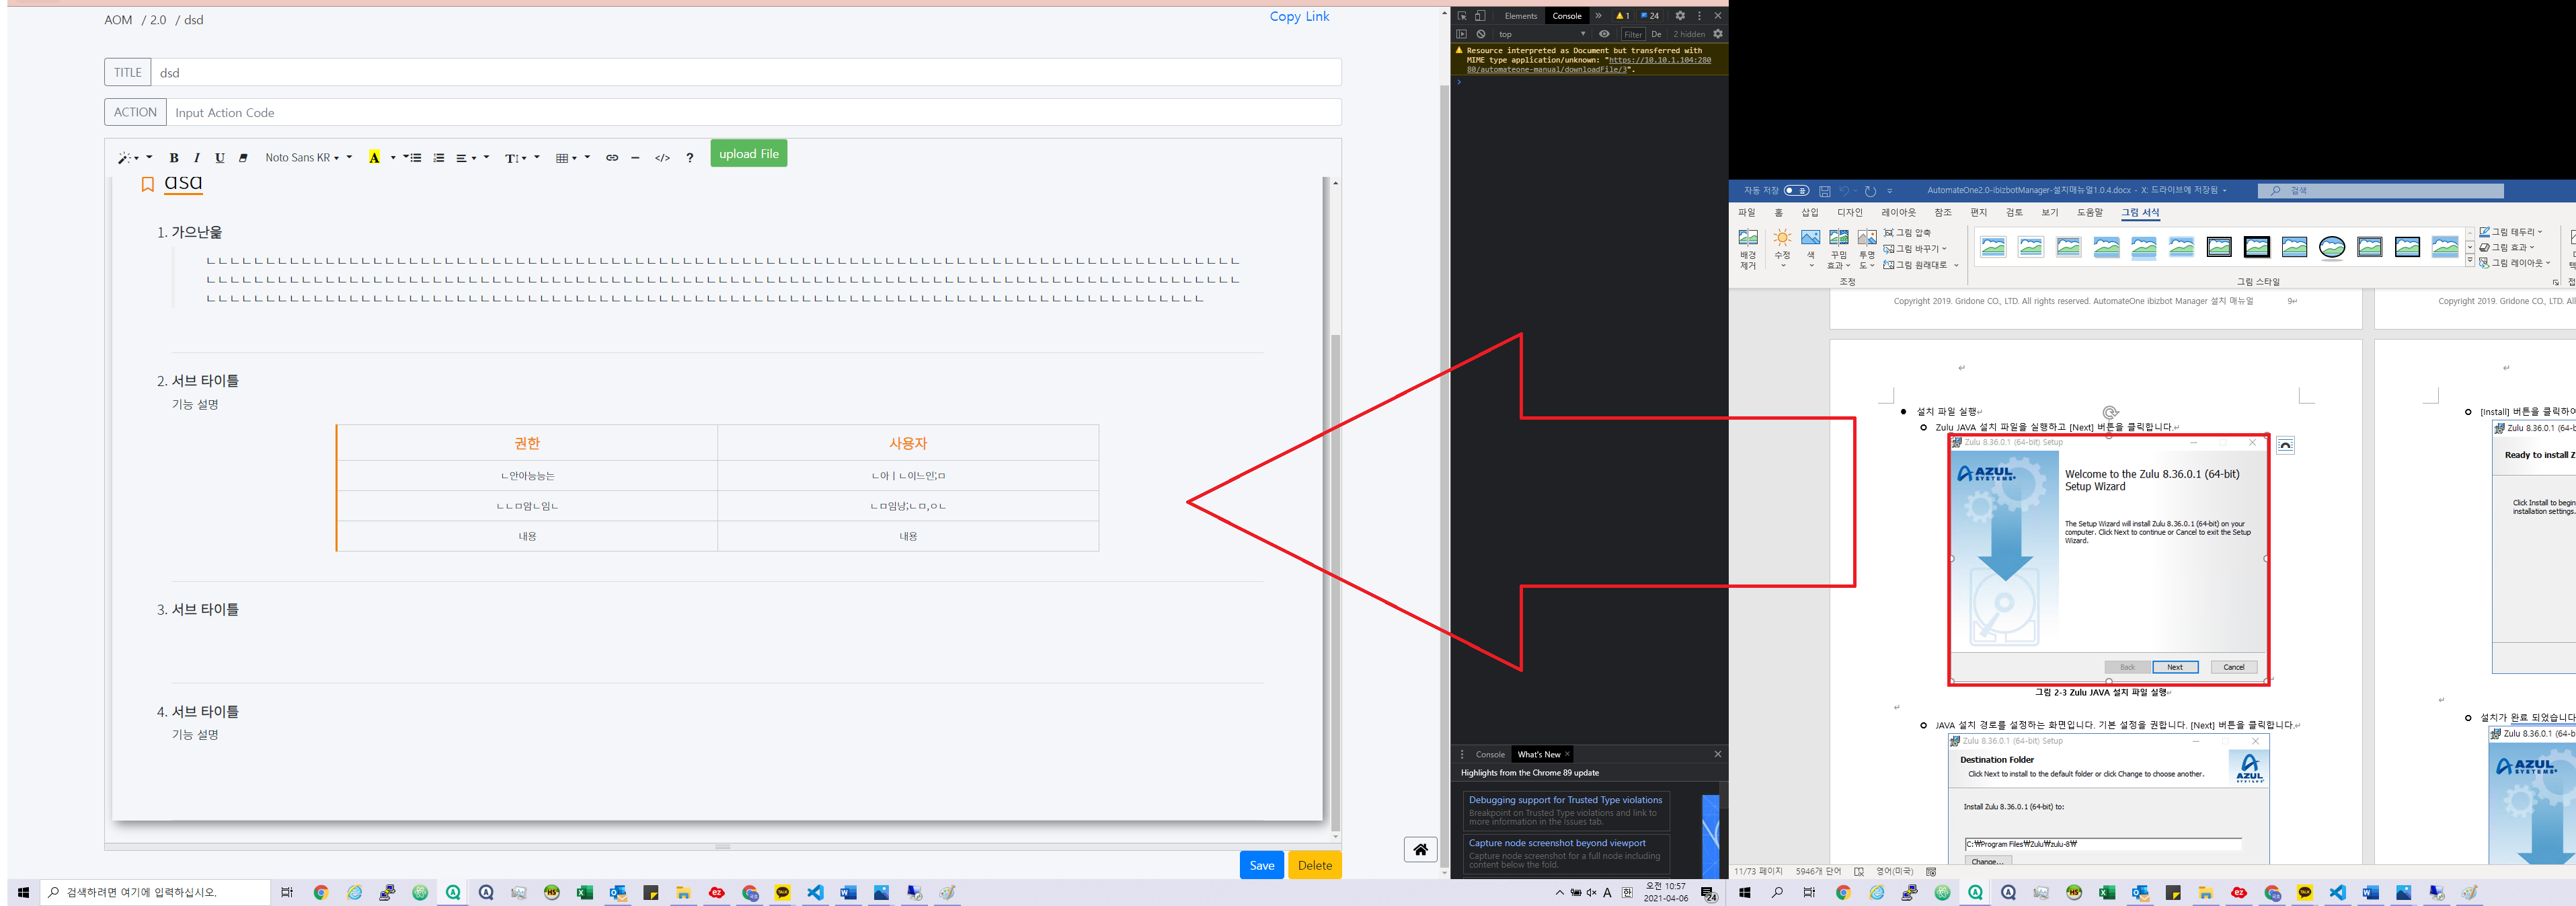Screen dimensions: 2576x906
Task: Click the eraser remove-formatting icon
Action: (243, 158)
